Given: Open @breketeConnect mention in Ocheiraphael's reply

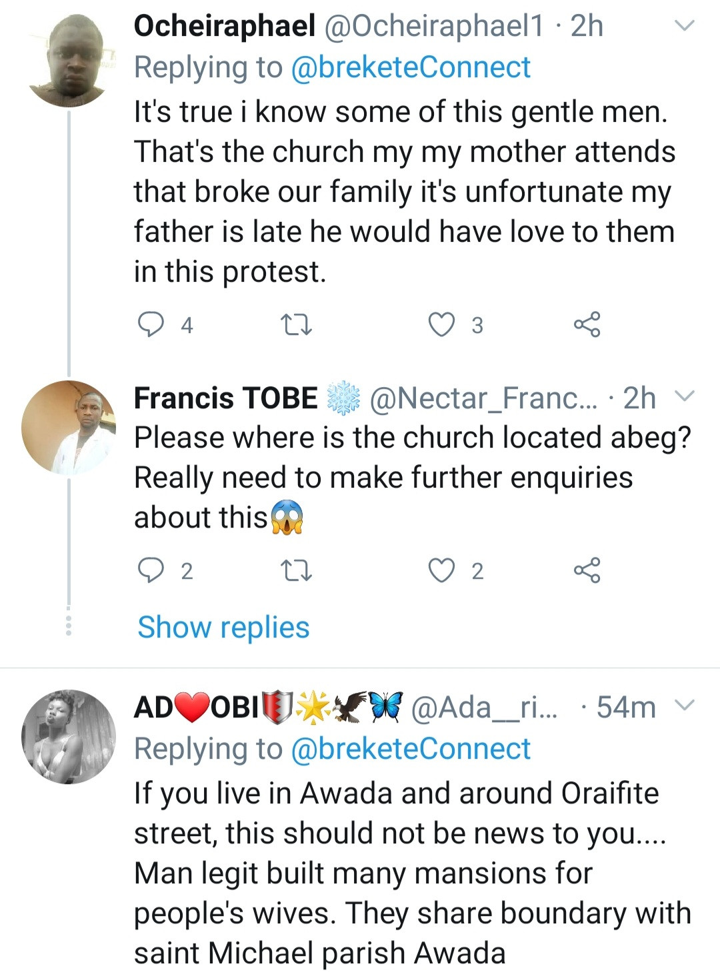Looking at the screenshot, I should [x=411, y=67].
